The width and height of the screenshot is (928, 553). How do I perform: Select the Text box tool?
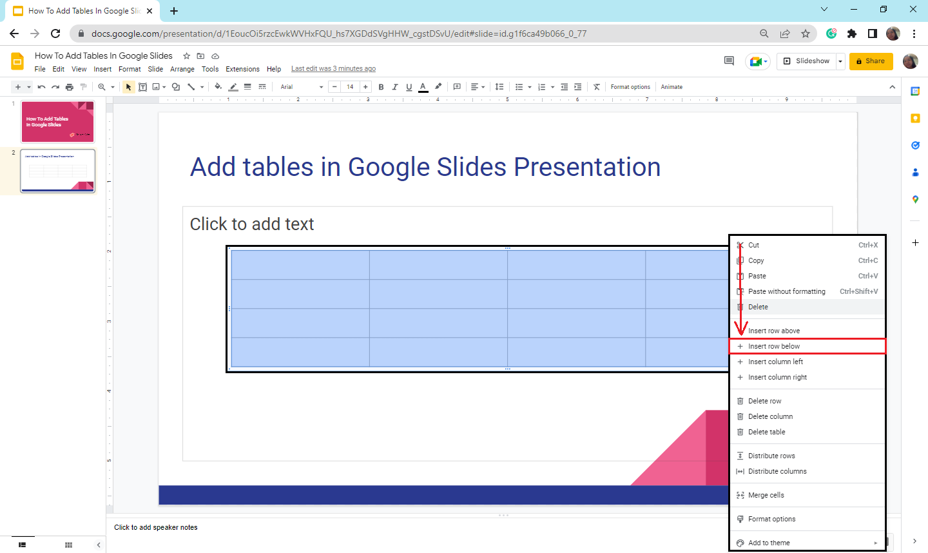tap(142, 87)
